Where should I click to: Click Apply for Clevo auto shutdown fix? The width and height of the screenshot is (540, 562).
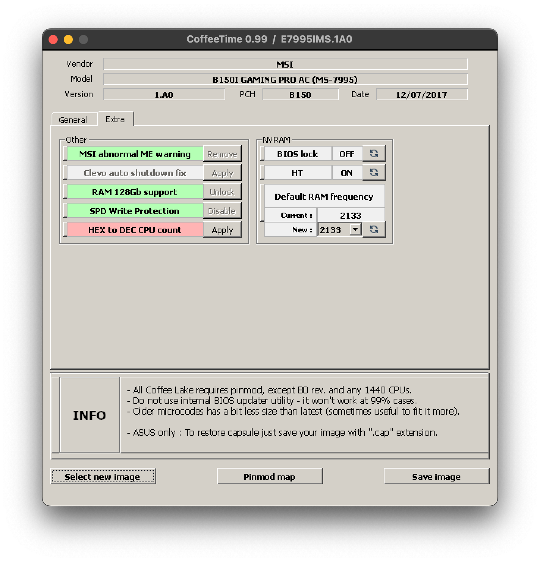[222, 173]
